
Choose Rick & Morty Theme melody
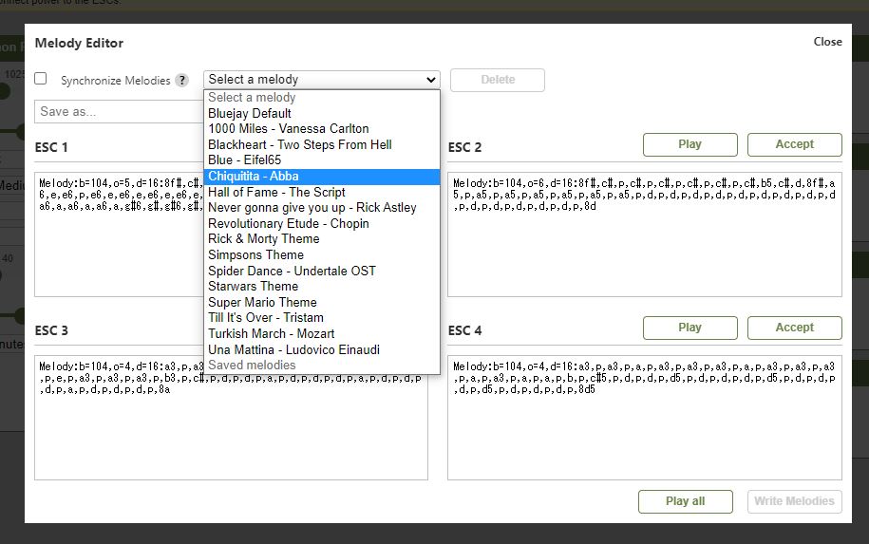(x=322, y=239)
